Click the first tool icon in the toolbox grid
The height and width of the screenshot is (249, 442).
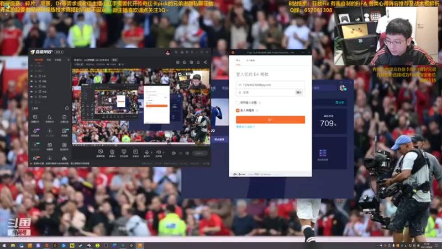pyautogui.click(x=35, y=117)
